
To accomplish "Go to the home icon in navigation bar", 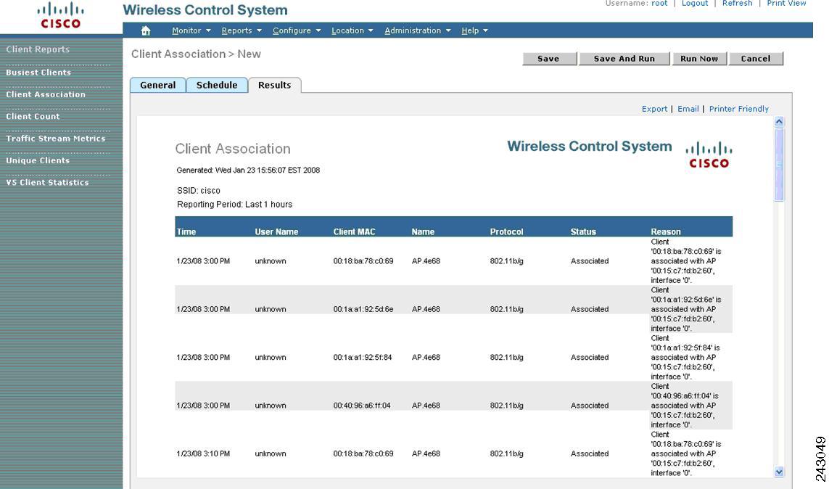I will (x=146, y=30).
